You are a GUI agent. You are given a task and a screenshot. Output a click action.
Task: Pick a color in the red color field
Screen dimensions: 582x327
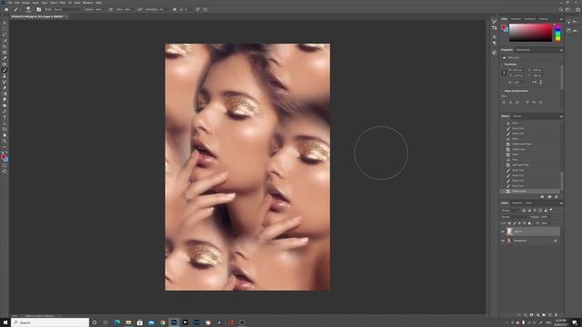click(530, 33)
